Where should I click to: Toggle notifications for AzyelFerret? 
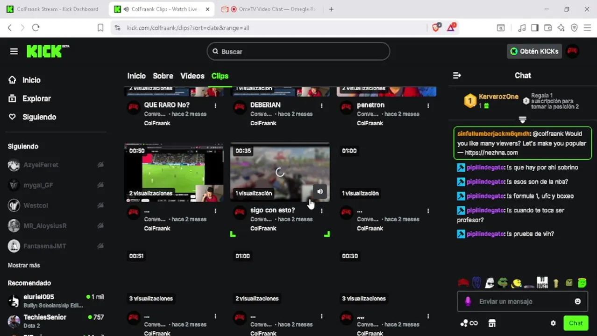point(100,165)
